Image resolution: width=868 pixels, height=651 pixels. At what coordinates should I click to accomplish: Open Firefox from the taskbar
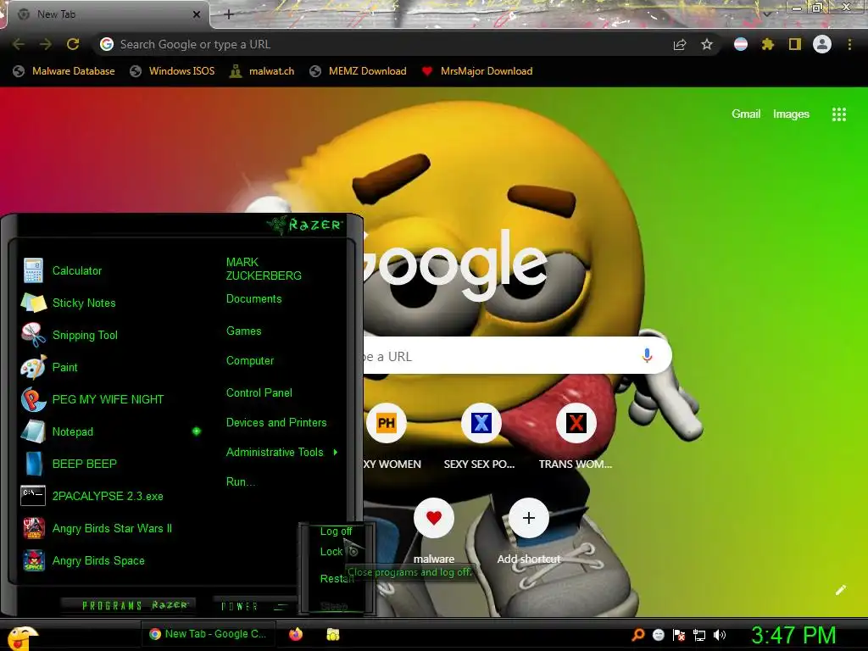296,634
